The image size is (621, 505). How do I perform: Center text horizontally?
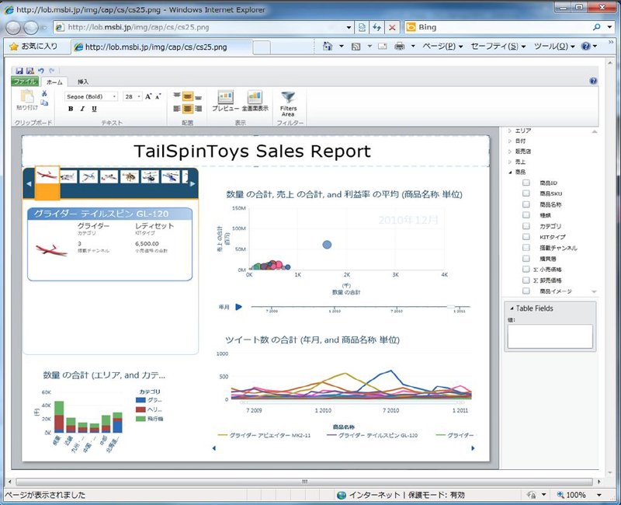(188, 108)
